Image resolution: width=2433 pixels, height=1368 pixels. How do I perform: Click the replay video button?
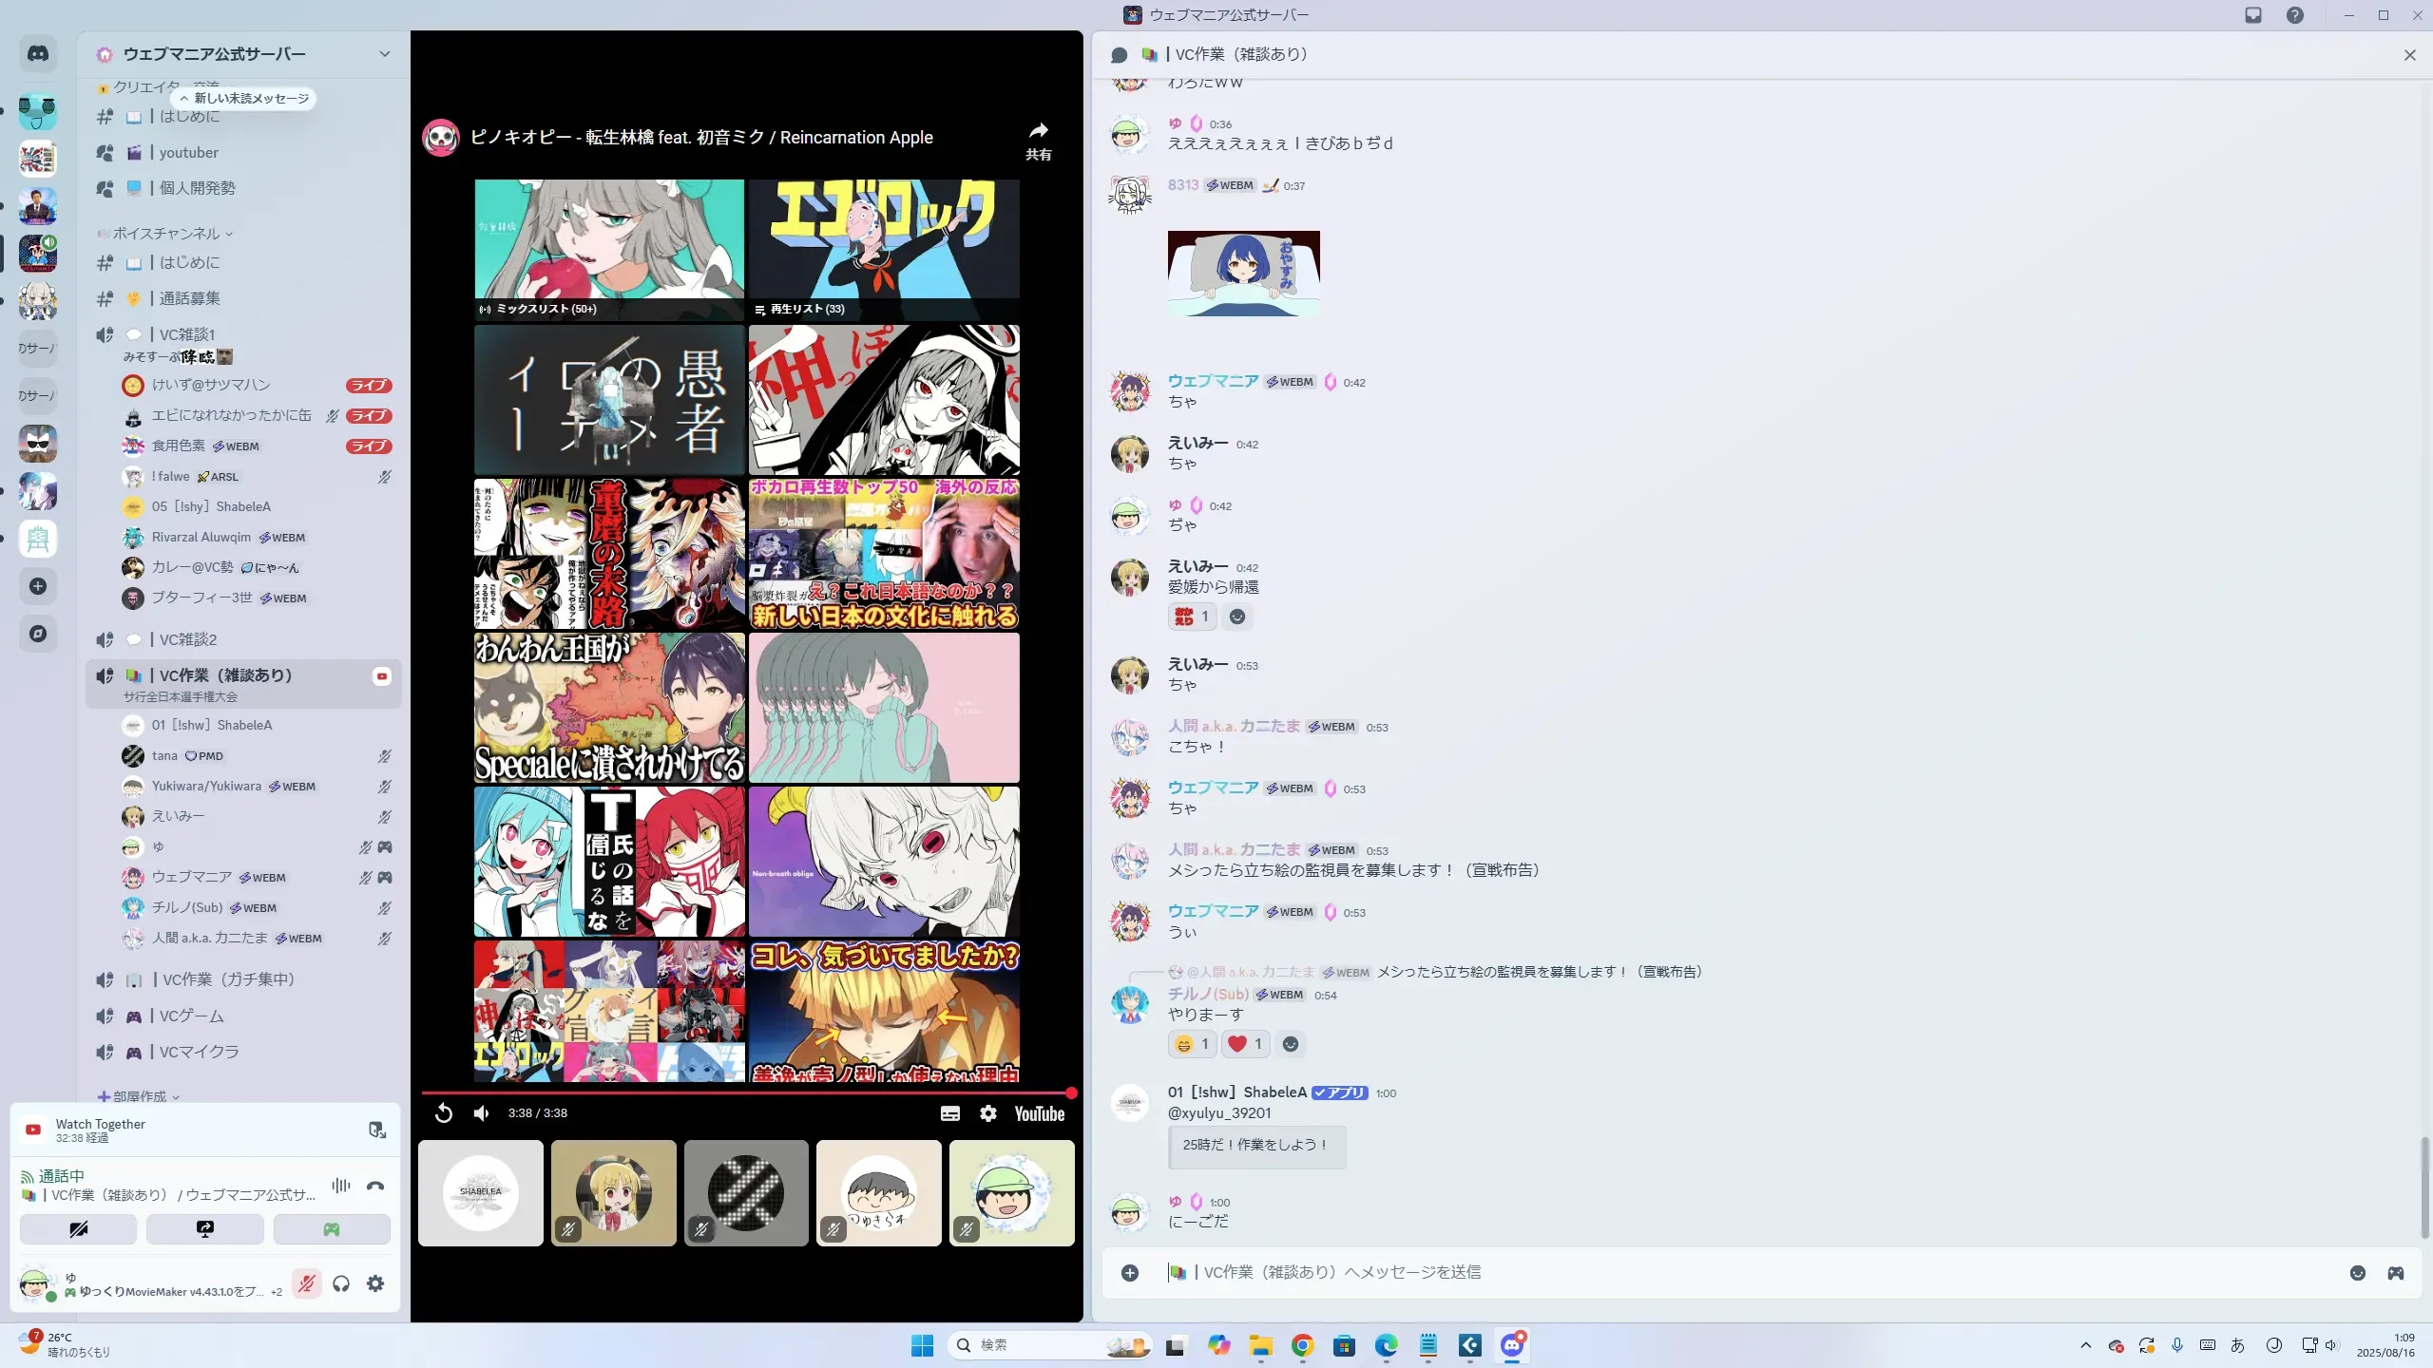click(444, 1113)
